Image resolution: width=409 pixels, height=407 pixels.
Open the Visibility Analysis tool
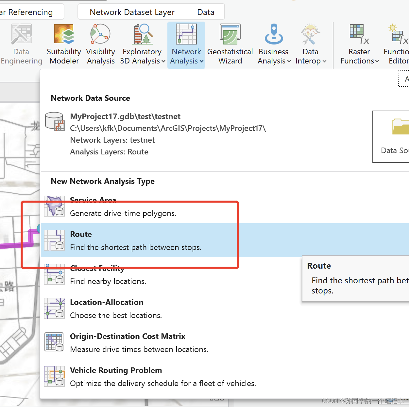pyautogui.click(x=100, y=44)
